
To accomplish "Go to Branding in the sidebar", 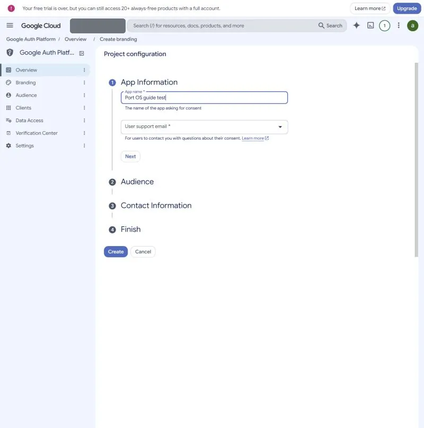I will 25,83.
